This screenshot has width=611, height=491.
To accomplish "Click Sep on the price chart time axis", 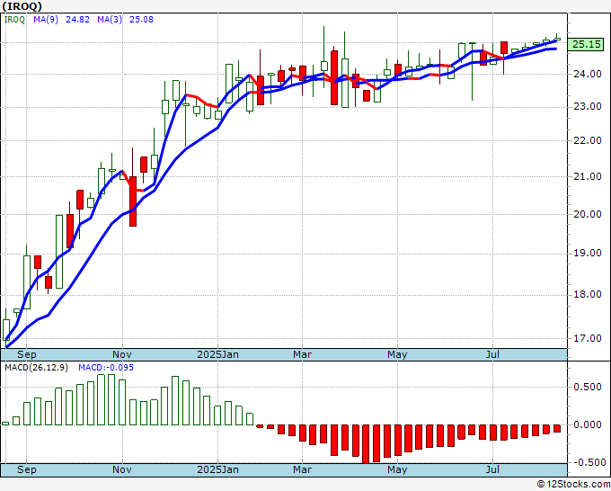I will [x=26, y=354].
